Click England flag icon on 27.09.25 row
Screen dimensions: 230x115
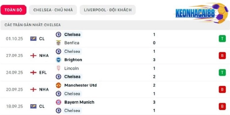pyautogui.click(x=33, y=55)
